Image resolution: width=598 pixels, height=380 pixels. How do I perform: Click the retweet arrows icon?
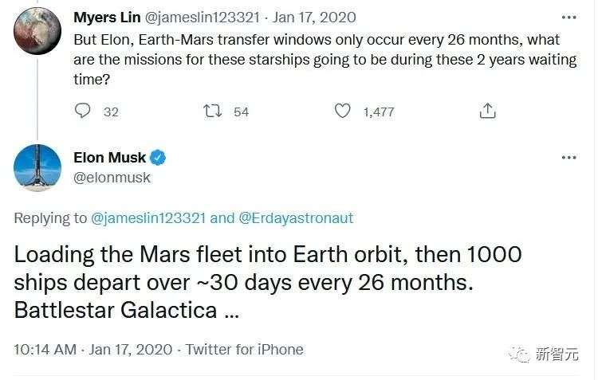pyautogui.click(x=212, y=112)
